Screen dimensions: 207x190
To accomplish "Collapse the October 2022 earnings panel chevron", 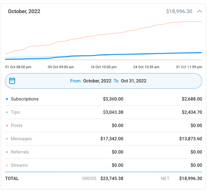I will [199, 11].
